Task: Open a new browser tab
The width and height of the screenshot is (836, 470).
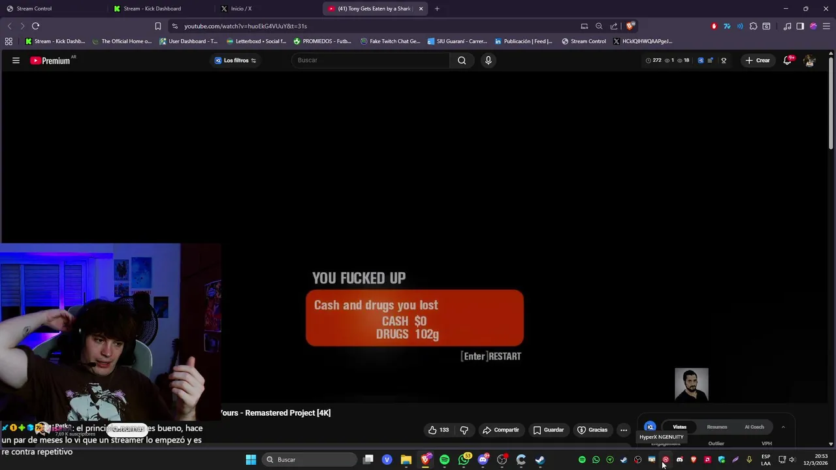Action: 437,8
